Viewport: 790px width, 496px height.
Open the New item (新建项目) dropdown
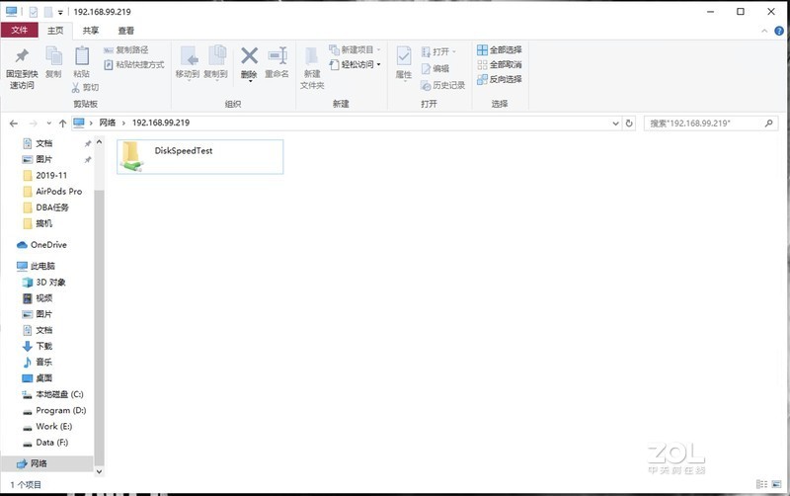point(355,50)
